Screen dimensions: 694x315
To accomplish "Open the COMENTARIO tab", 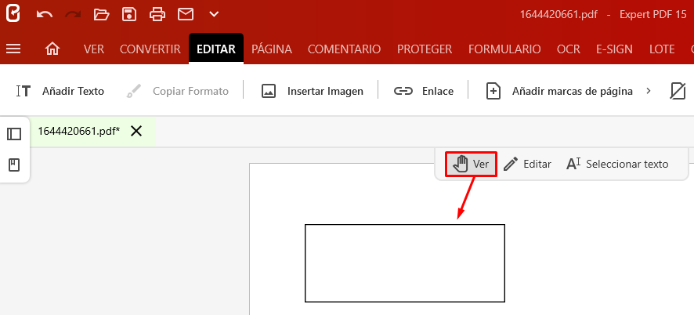I will tap(345, 49).
